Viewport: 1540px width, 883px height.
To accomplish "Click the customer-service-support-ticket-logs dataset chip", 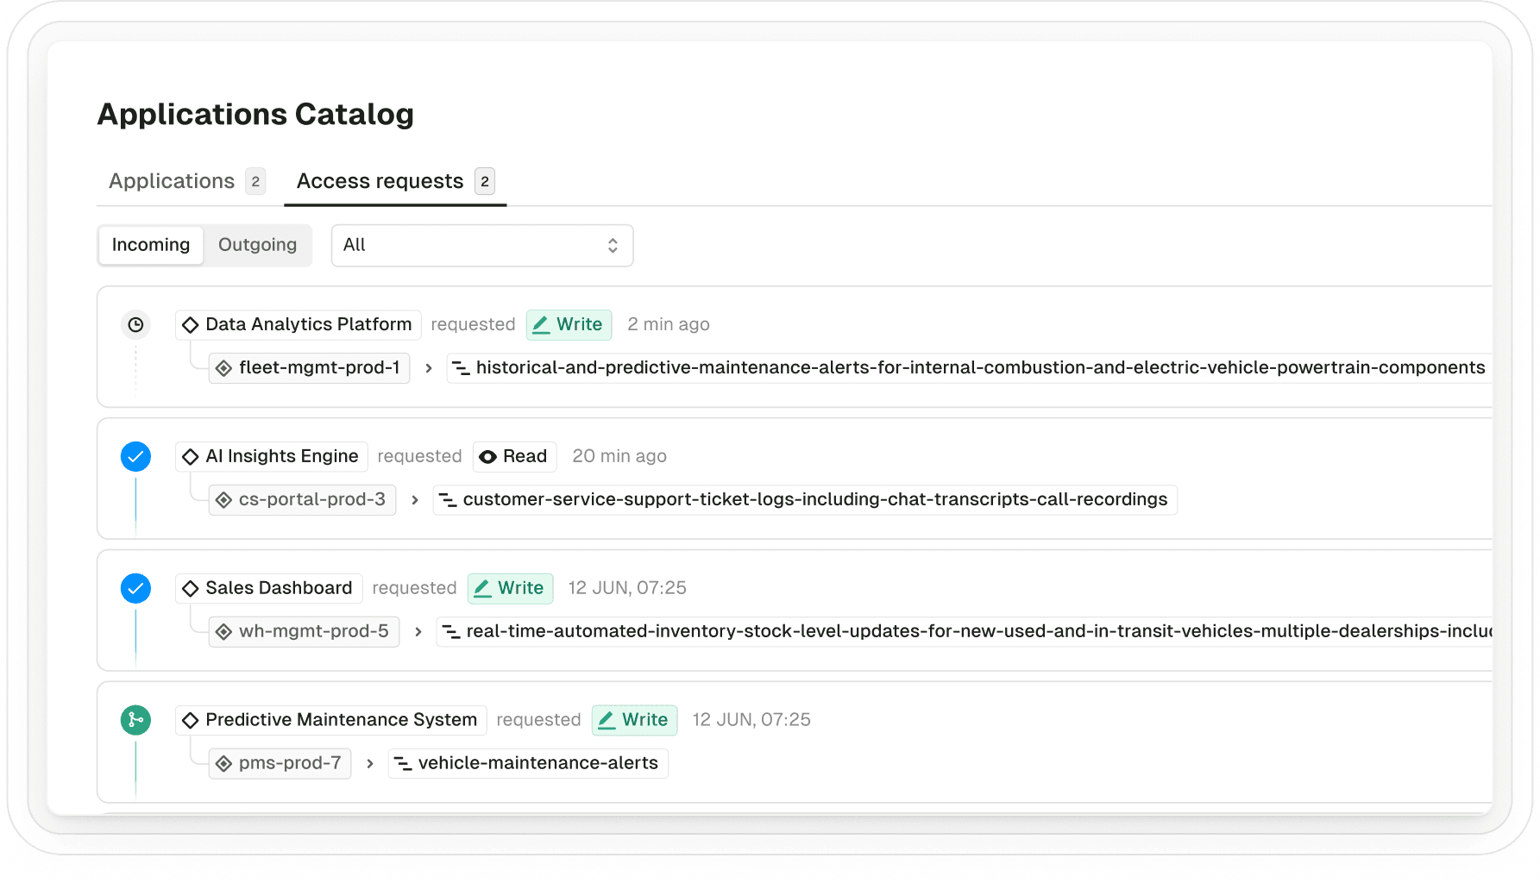I will [x=805, y=499].
